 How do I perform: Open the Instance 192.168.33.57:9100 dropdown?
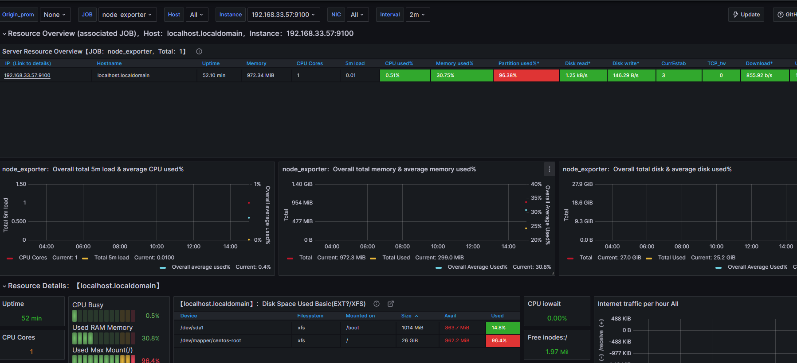(283, 15)
